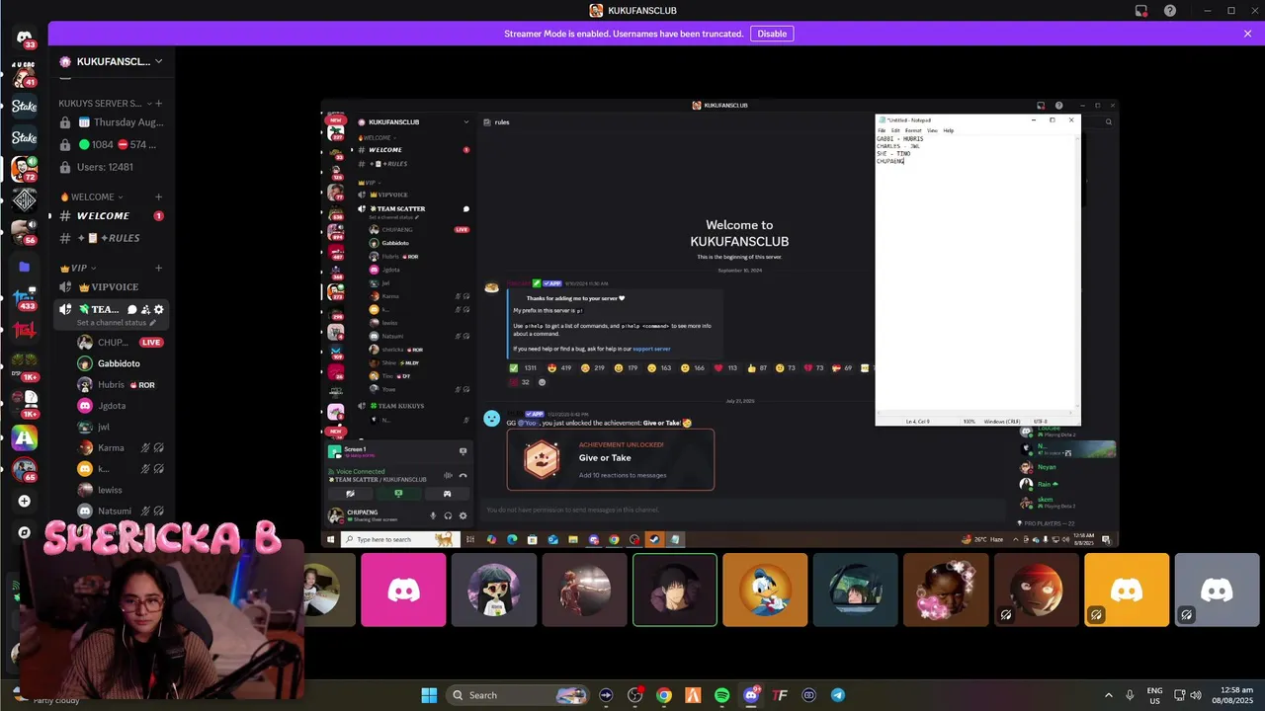Open Windows Start button on taskbar
This screenshot has height=711, width=1265.
pos(429,695)
